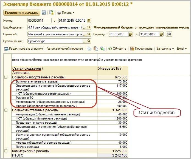Click 'Редактировать списком' command

click(24, 49)
